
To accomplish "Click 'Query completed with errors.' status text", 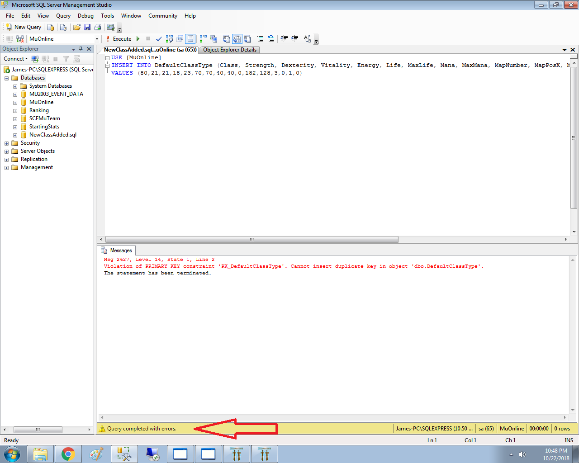I will pyautogui.click(x=142, y=429).
